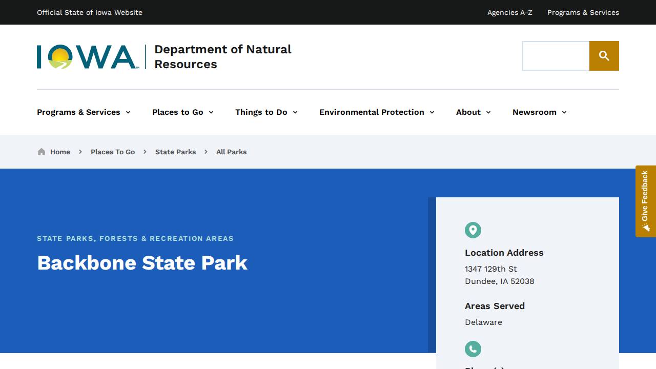Click the magnifying glass search icon
Viewport: 656px width, 369px height.
[604, 56]
